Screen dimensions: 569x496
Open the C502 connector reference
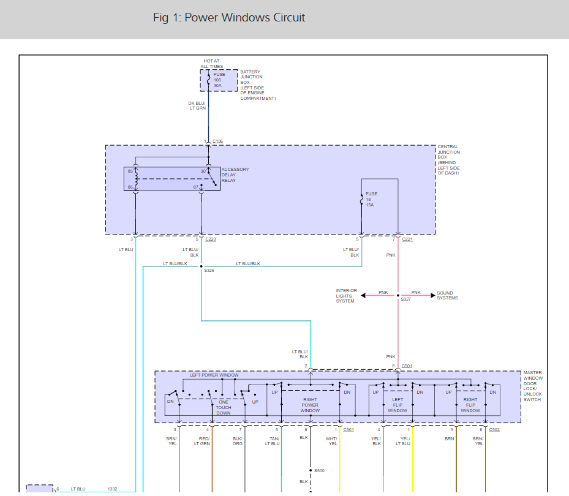pos(494,430)
